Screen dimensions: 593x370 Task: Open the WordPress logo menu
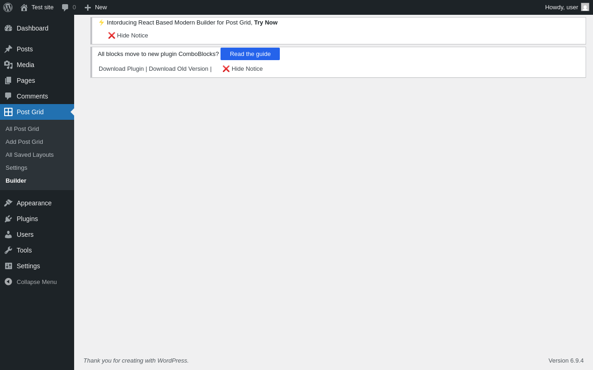(8, 7)
